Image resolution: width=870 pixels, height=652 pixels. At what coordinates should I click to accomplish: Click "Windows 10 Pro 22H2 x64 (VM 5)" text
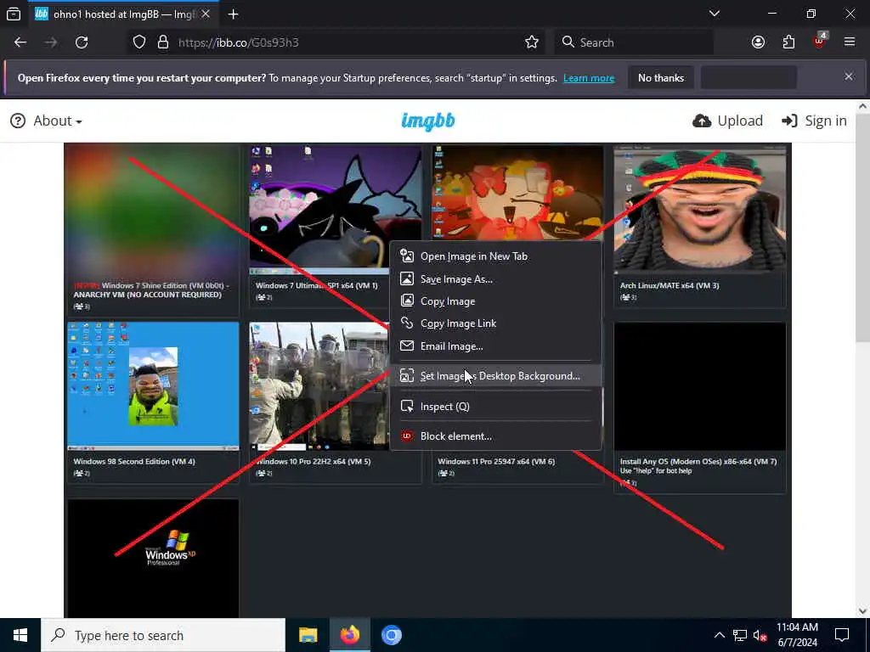[x=314, y=461]
